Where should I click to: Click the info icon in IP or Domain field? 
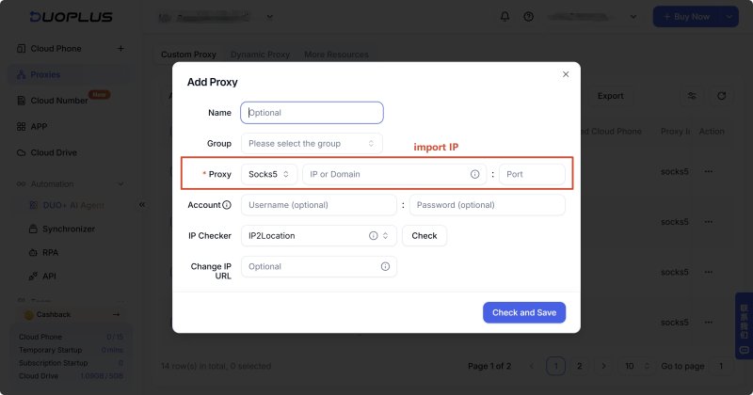click(474, 174)
